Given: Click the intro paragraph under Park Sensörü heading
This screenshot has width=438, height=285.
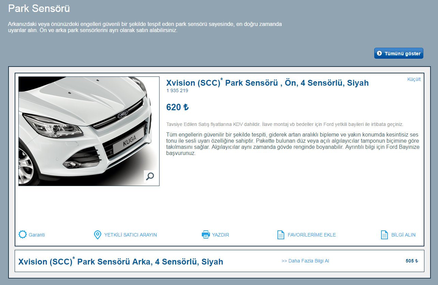Looking at the screenshot, I should (145, 27).
